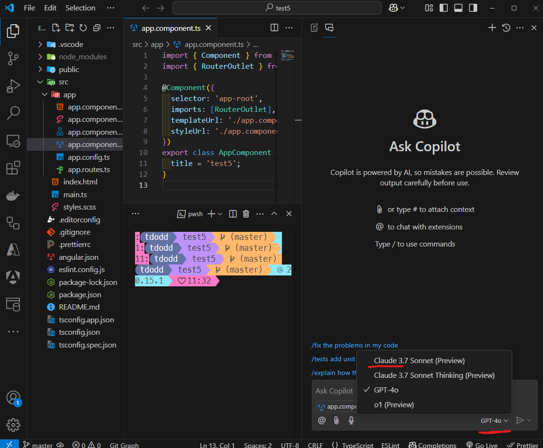Click the editor minimap

(x=288, y=55)
